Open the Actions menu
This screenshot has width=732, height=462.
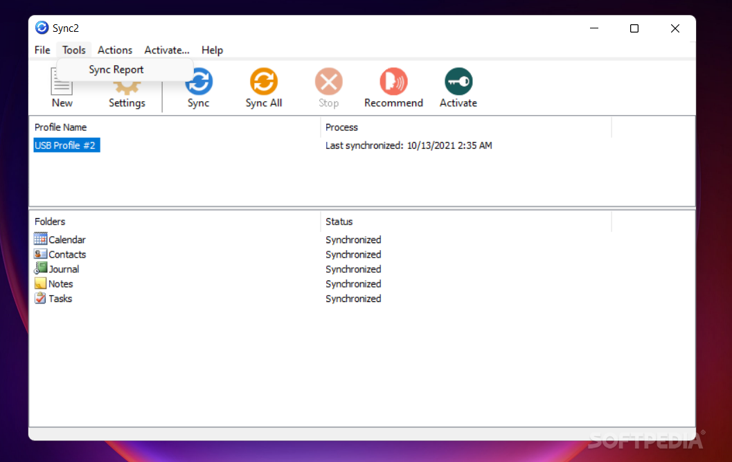coord(115,50)
